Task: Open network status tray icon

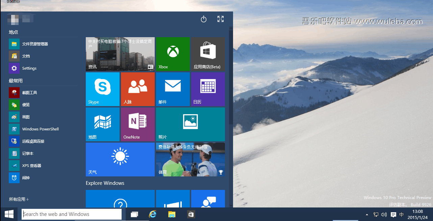Action: 376,215
